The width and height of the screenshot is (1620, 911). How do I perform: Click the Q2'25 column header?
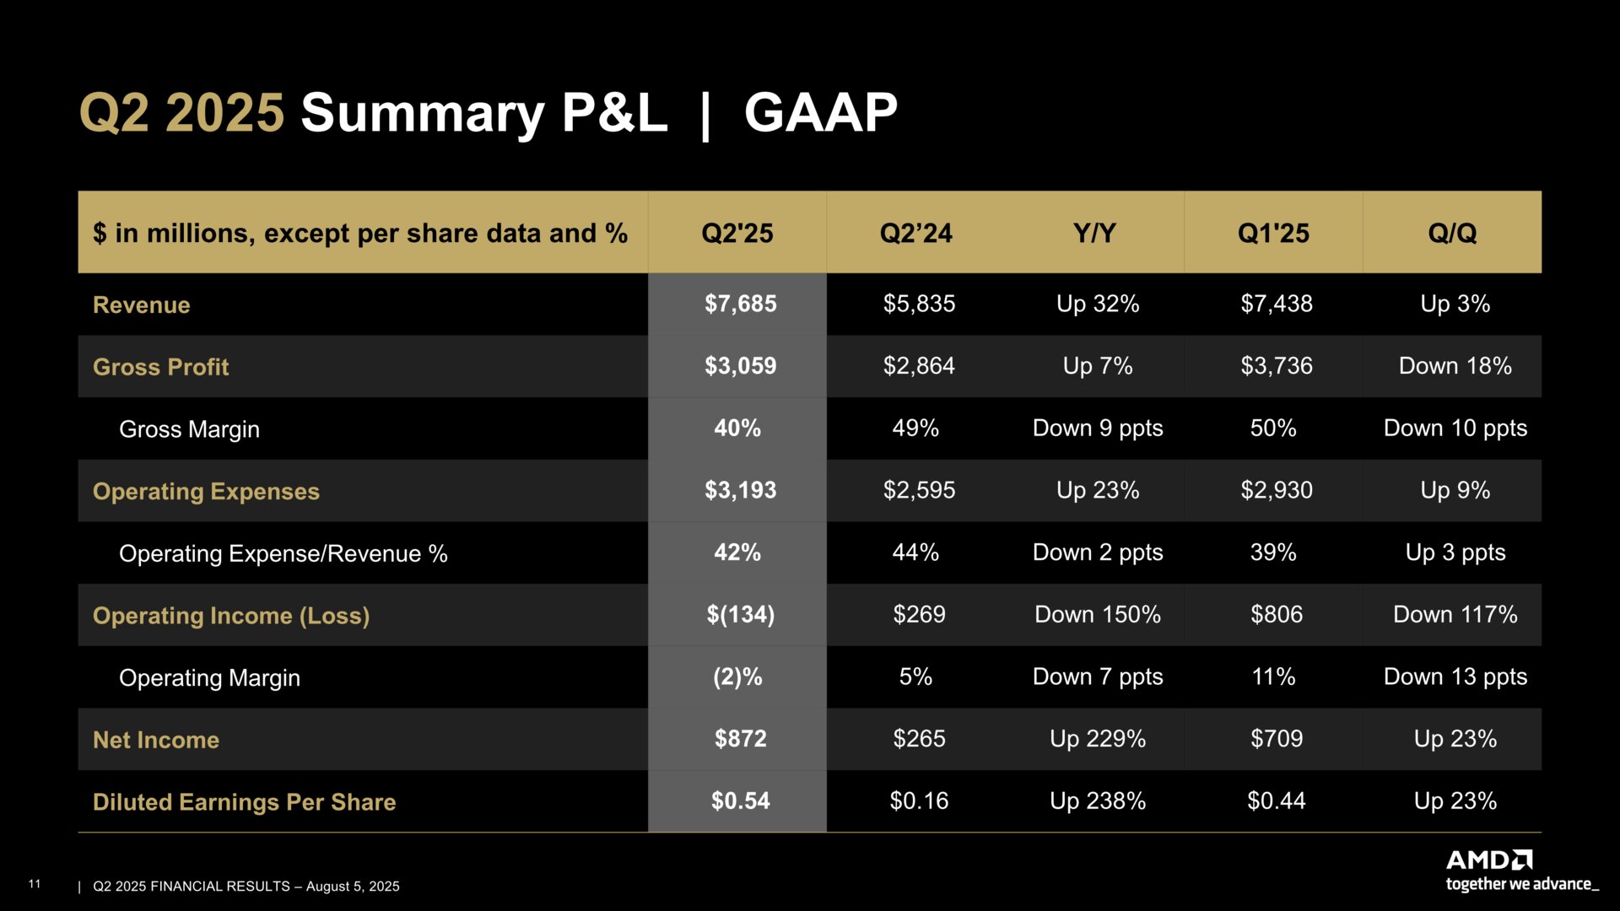[x=737, y=233]
